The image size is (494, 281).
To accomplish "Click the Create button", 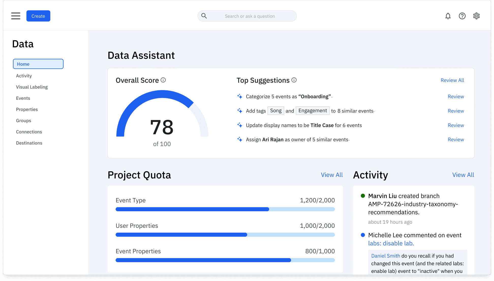I will coord(38,16).
